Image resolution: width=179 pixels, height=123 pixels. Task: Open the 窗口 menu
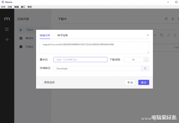pyautogui.click(x=23, y=7)
